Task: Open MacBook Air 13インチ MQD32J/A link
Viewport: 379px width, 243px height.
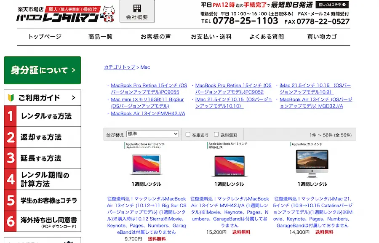Action: click(x=316, y=103)
